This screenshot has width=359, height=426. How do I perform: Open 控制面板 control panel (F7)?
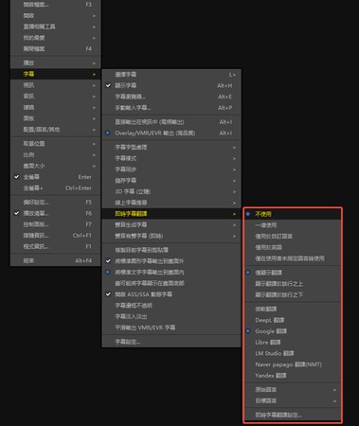(56, 224)
